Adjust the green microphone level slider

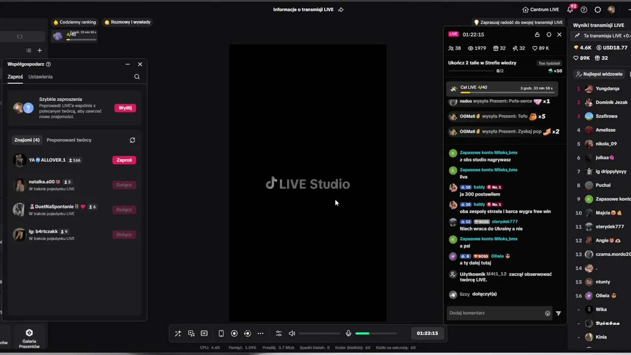[376, 333]
